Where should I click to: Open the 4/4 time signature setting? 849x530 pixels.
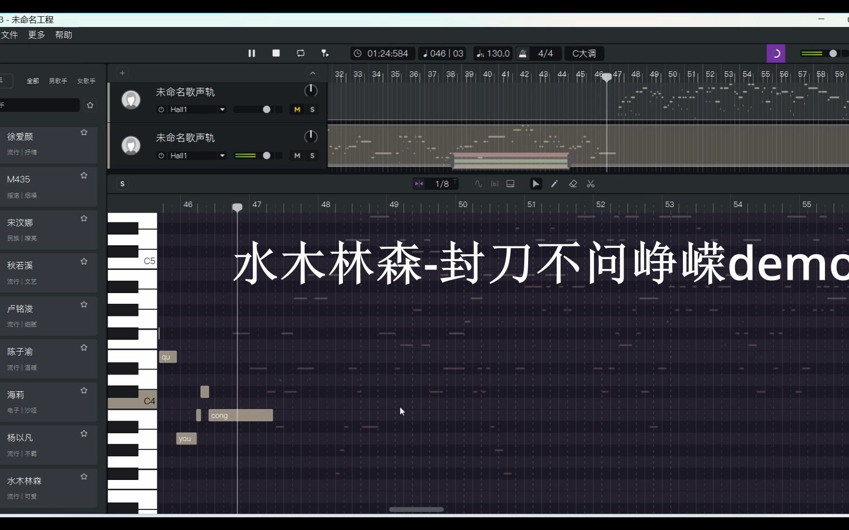pos(545,53)
